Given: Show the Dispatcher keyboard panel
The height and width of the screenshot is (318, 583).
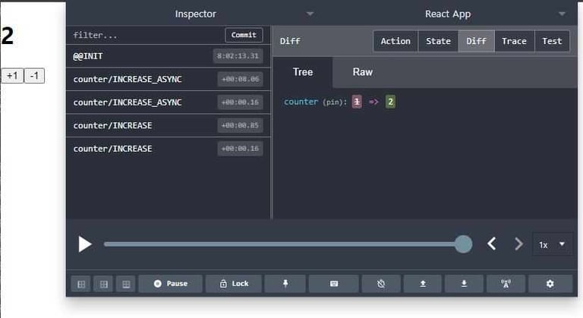Looking at the screenshot, I should click(333, 283).
